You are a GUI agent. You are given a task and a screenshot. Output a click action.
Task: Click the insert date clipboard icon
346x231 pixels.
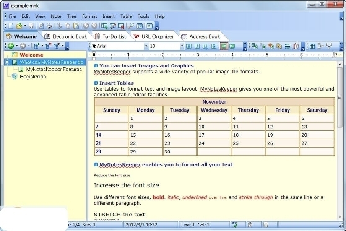pyautogui.click(x=296, y=46)
